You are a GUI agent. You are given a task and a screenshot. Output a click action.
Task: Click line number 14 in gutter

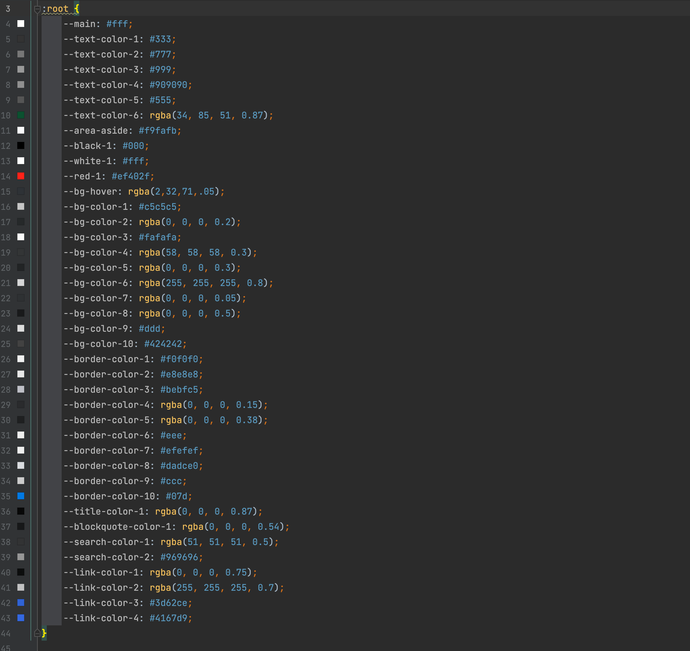[6, 176]
